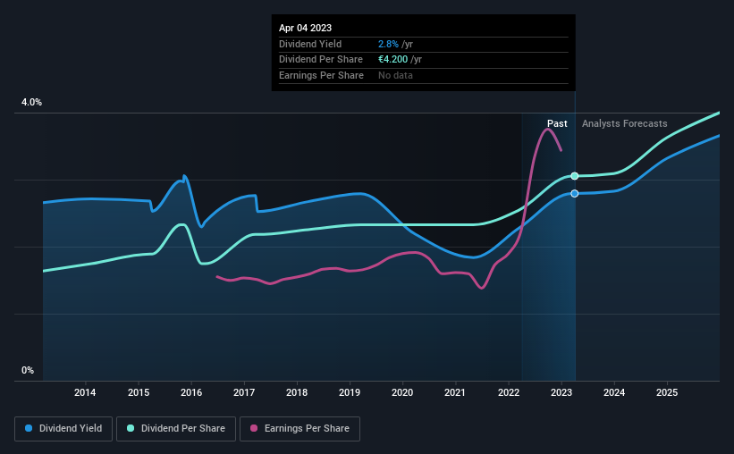Select the teal Dividend Per Share data point marker
The height and width of the screenshot is (454, 734).
tap(575, 176)
